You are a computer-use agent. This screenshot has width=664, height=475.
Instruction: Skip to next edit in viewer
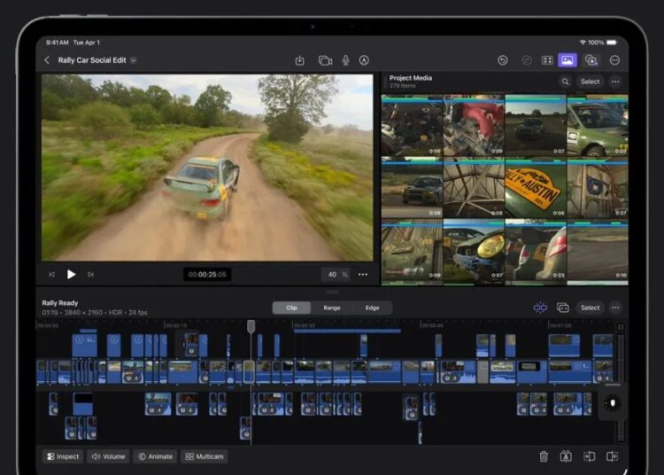tap(90, 275)
